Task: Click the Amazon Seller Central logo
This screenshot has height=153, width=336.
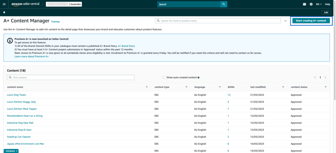Action: point(26,4)
